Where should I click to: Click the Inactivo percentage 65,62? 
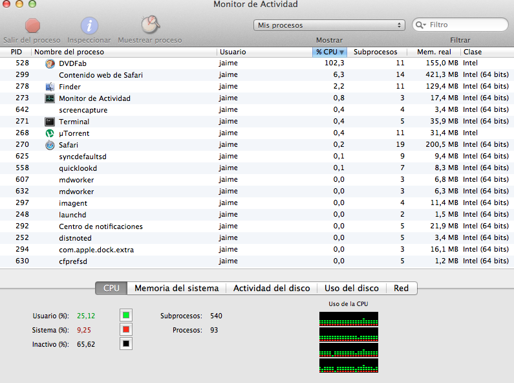pyautogui.click(x=86, y=344)
